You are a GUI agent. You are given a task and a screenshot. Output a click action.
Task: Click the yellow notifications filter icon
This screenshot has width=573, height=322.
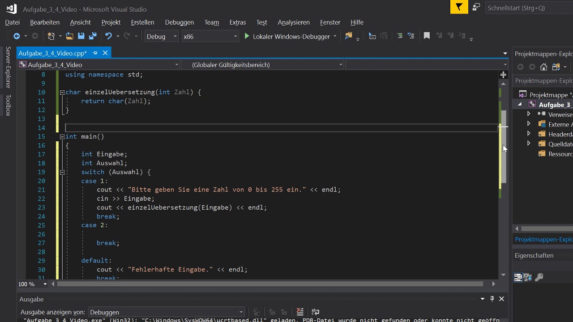[x=459, y=7]
